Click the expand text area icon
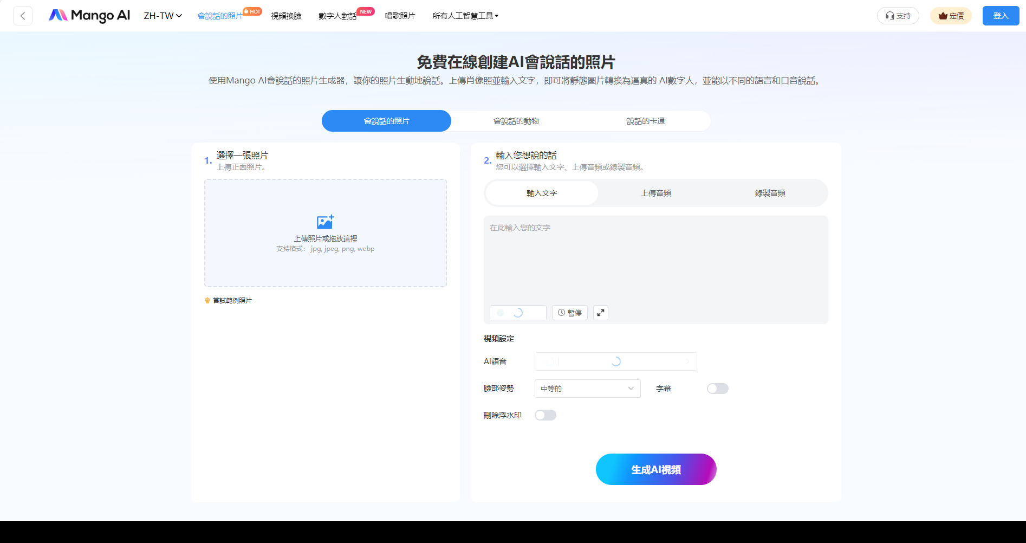Screen dimensions: 1026x543 pyautogui.click(x=600, y=313)
